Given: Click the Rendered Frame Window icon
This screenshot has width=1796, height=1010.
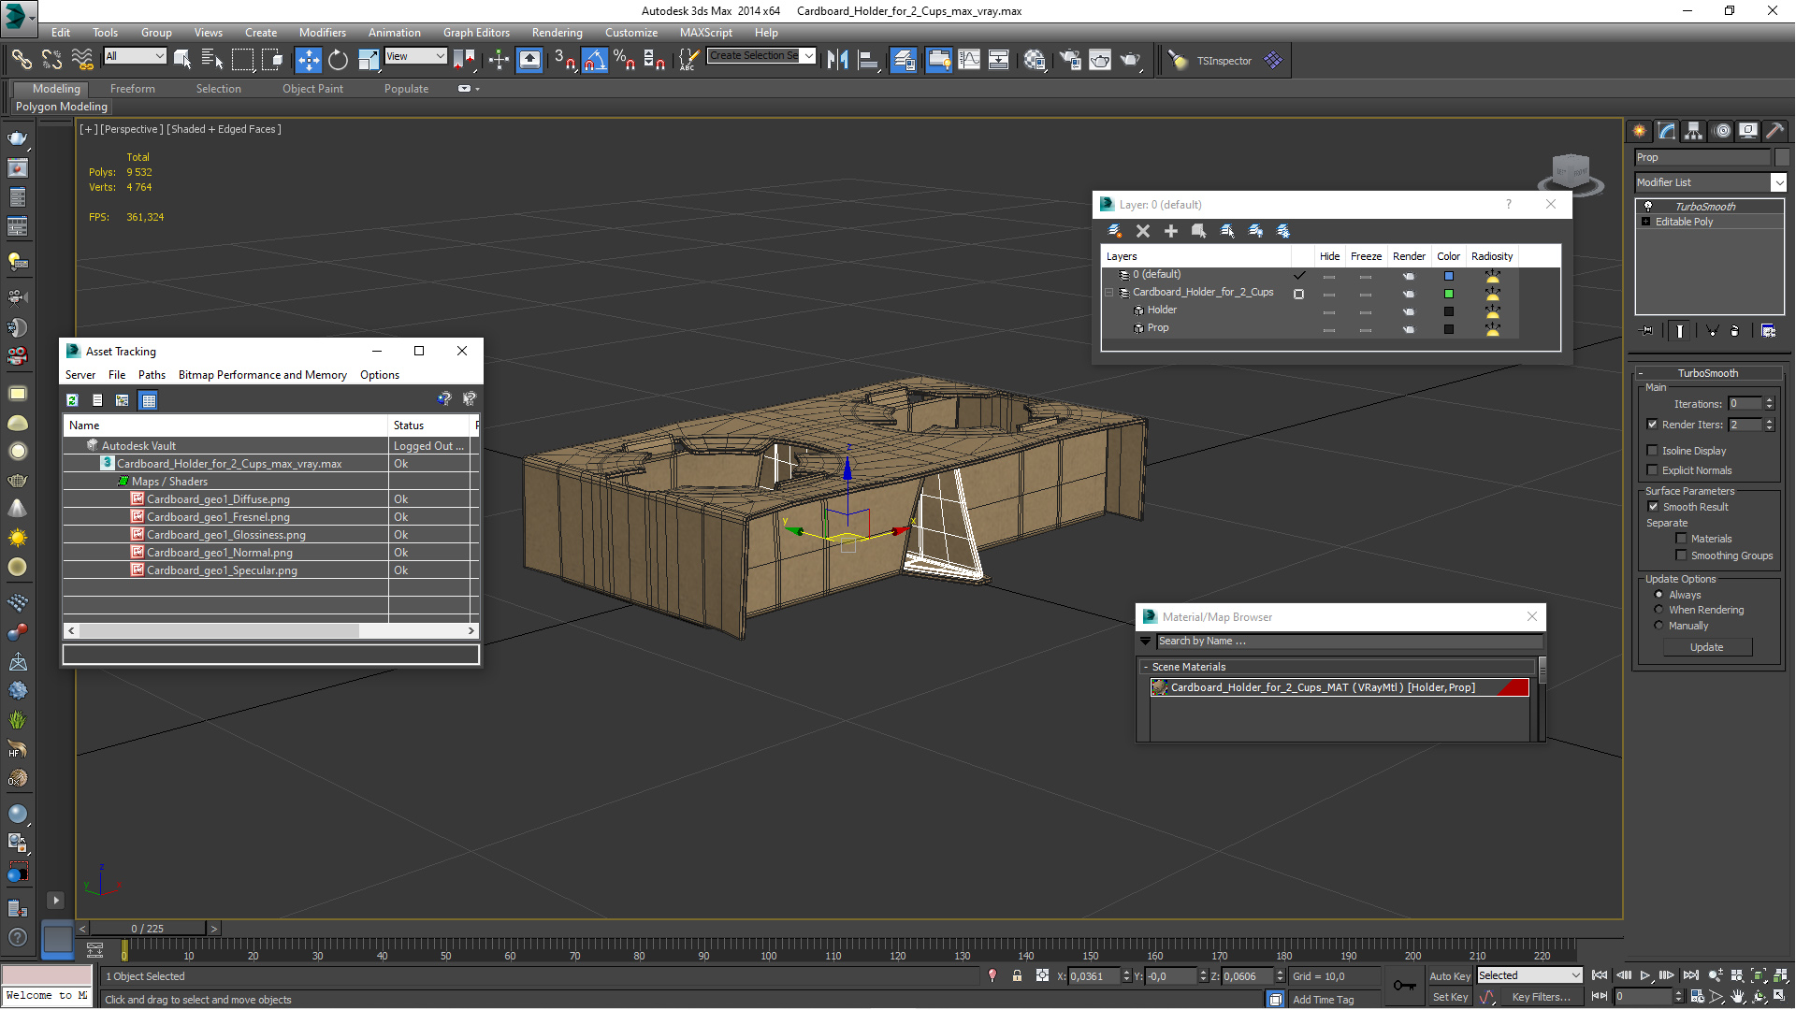Looking at the screenshot, I should [x=1100, y=60].
